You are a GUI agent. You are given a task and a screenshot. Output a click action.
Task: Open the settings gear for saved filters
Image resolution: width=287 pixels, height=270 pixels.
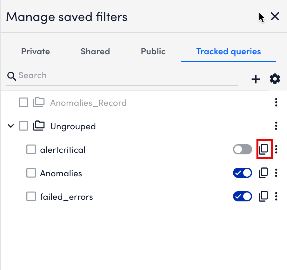[275, 79]
